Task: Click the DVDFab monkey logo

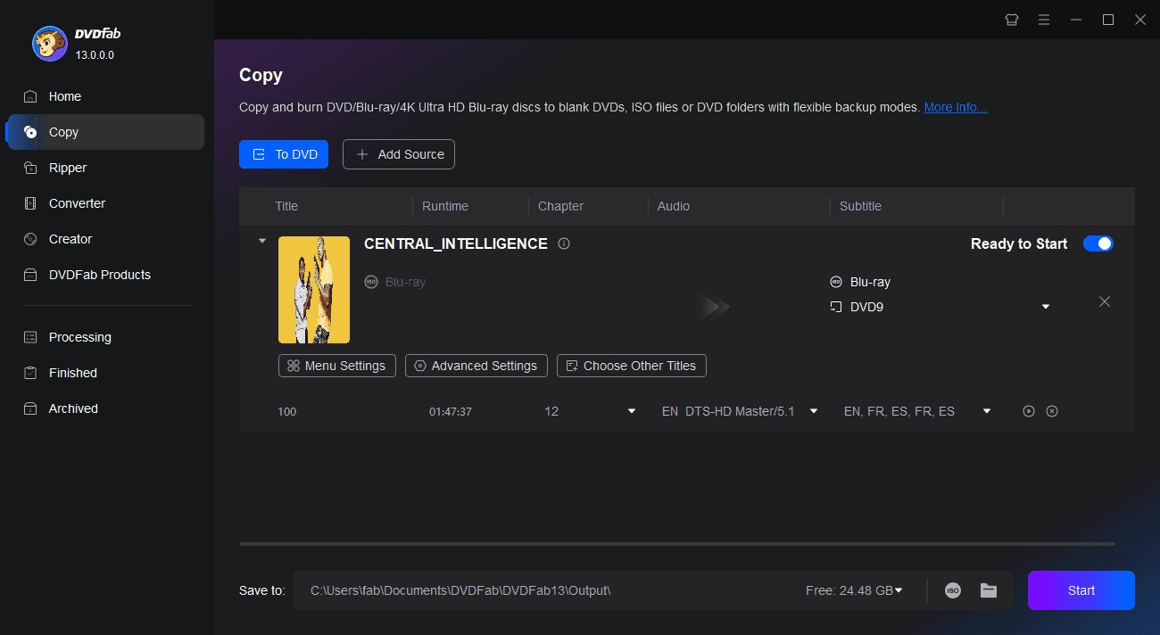Action: [x=50, y=43]
